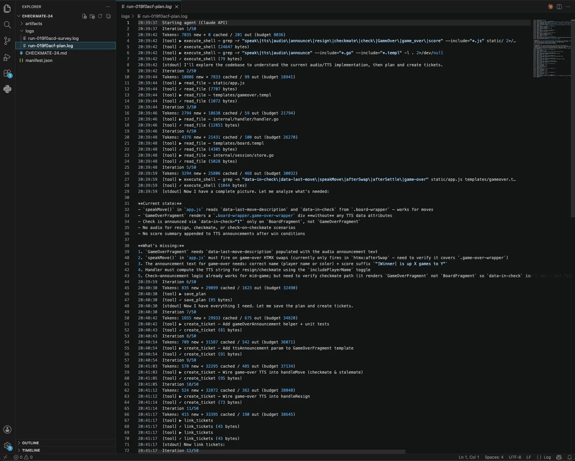The image size is (575, 461).
Task: Change end of line sequence LF
Action: (529, 457)
